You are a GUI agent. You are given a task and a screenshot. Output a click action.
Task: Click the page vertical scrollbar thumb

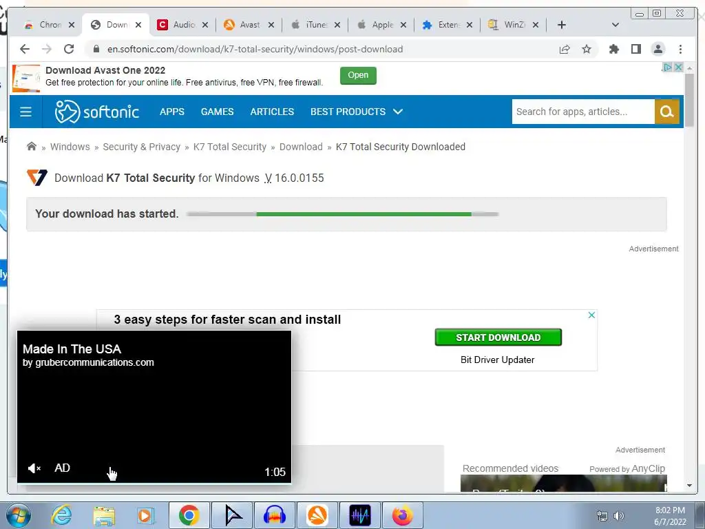click(x=689, y=99)
